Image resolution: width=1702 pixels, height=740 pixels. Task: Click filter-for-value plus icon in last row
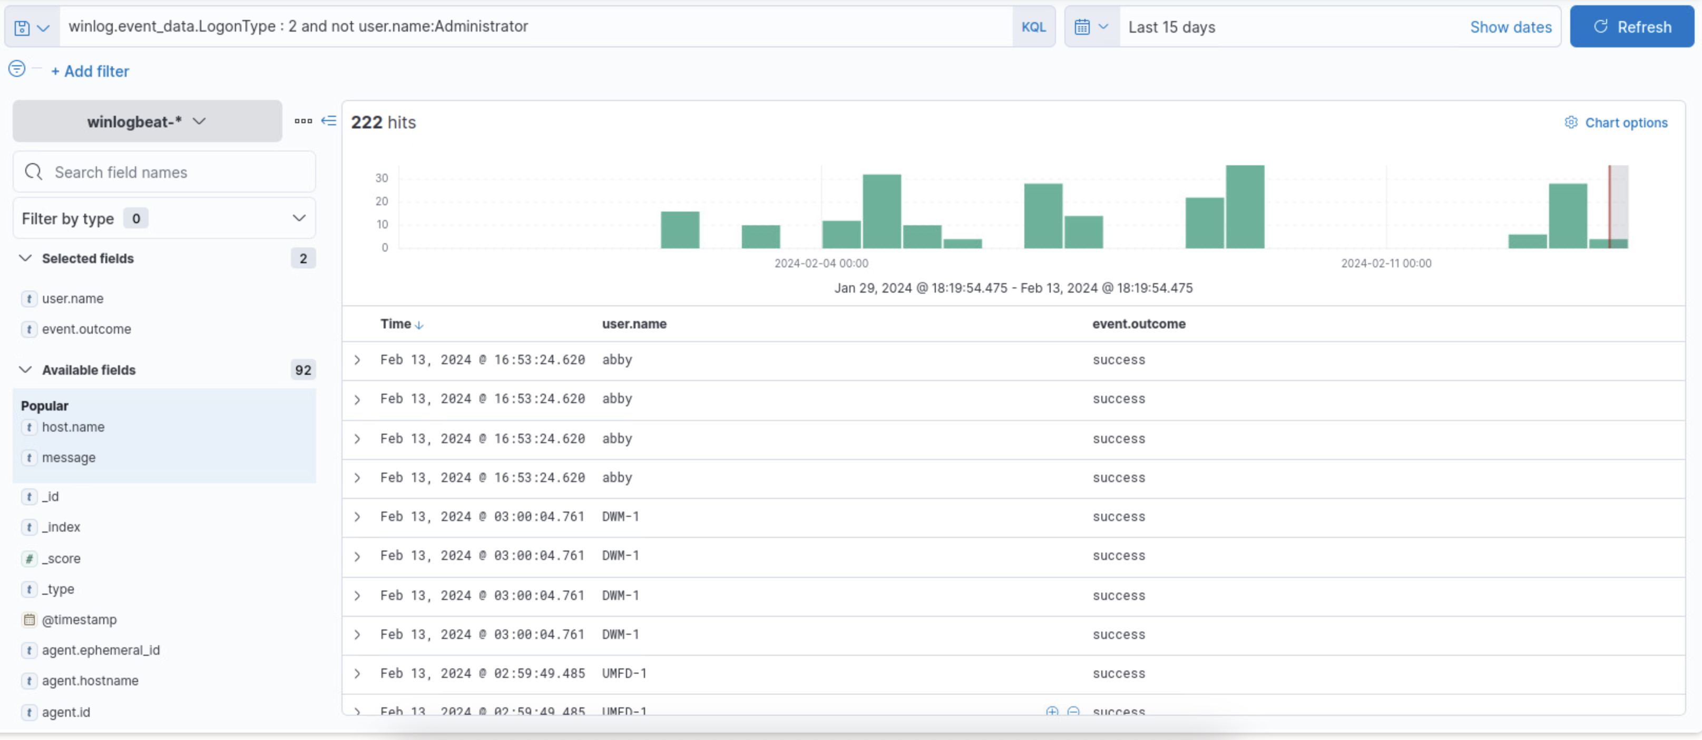click(x=1052, y=711)
